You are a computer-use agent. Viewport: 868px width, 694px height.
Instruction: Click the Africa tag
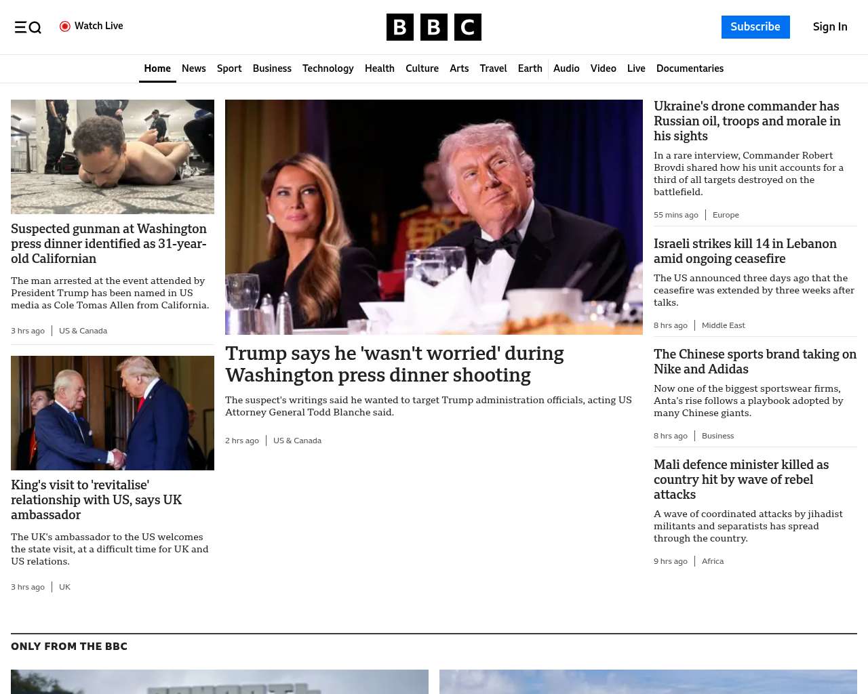[x=713, y=561]
